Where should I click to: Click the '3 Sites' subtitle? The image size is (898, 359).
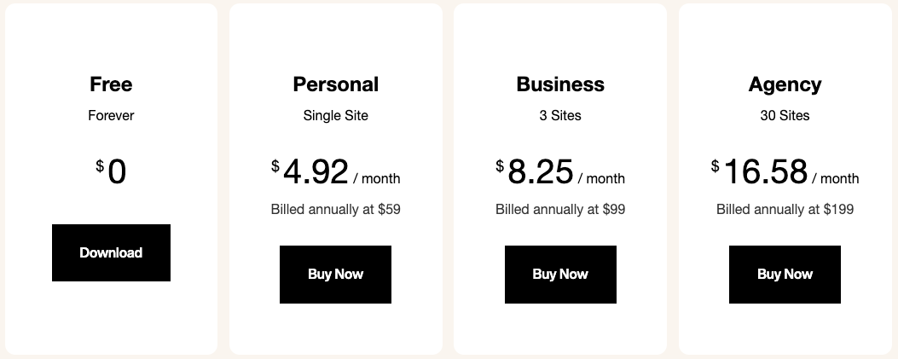[560, 116]
